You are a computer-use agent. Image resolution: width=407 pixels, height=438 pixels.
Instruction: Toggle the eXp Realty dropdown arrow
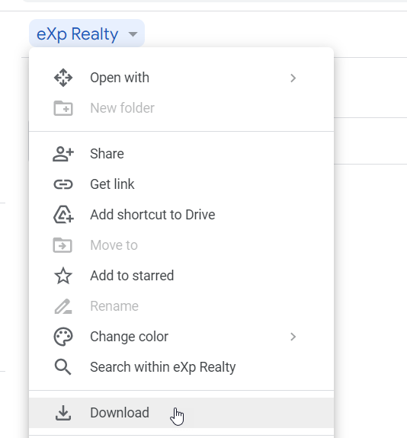coord(133,34)
